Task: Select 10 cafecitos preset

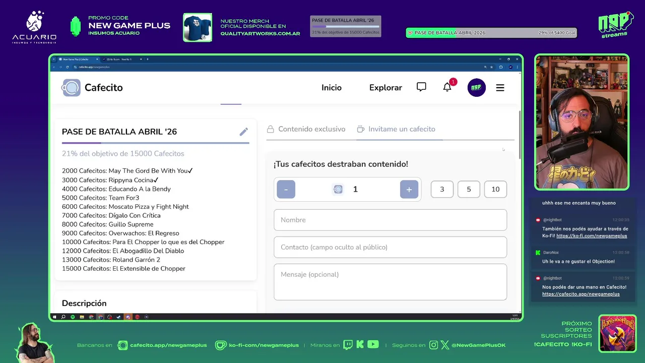Action: [x=495, y=189]
